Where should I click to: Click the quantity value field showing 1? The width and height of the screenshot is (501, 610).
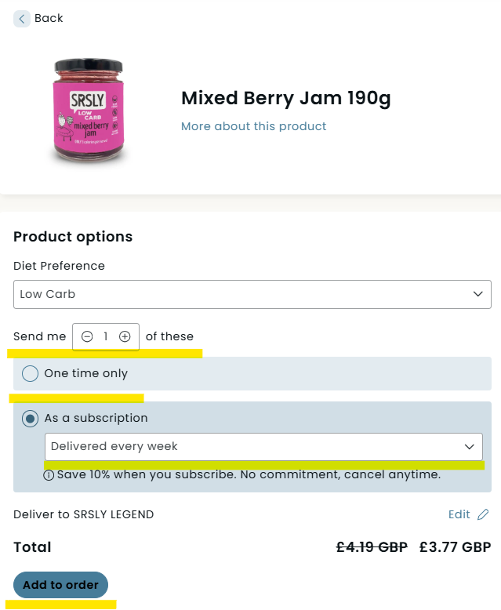click(105, 336)
